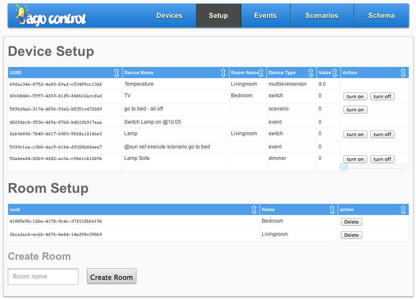Sort devices by Device Name arrow
This screenshot has height=299, width=416.
[223, 73]
